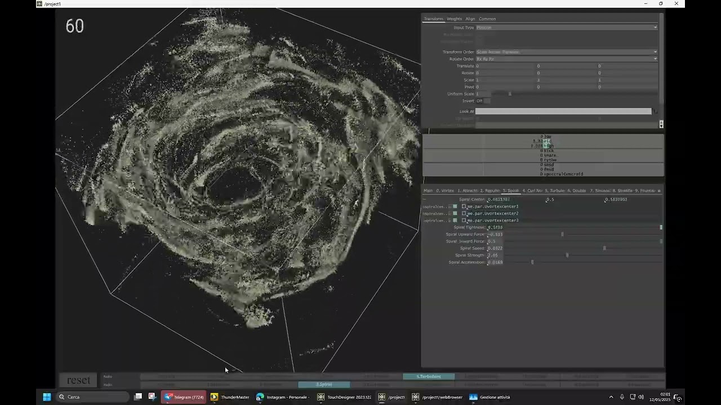Open the Main parameter page
The height and width of the screenshot is (405, 721).
428,191
